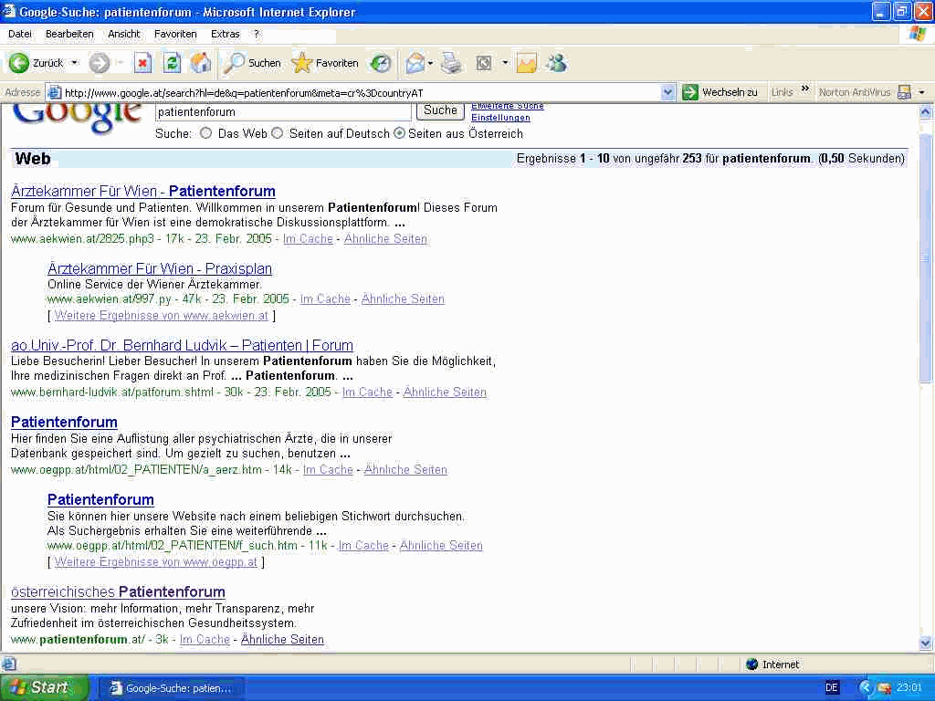Click the page icon beside the address URL
The height and width of the screenshot is (701, 935).
pos(54,92)
